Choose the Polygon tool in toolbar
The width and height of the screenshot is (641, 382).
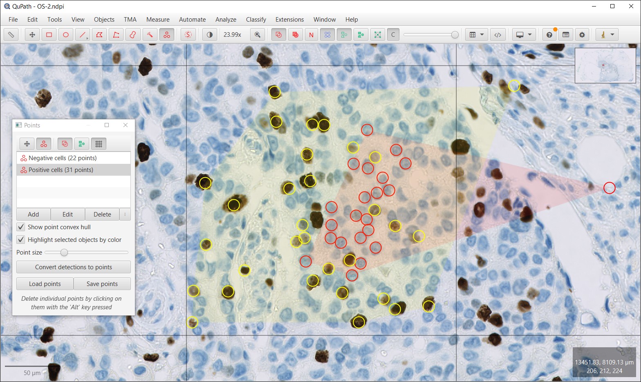(99, 35)
